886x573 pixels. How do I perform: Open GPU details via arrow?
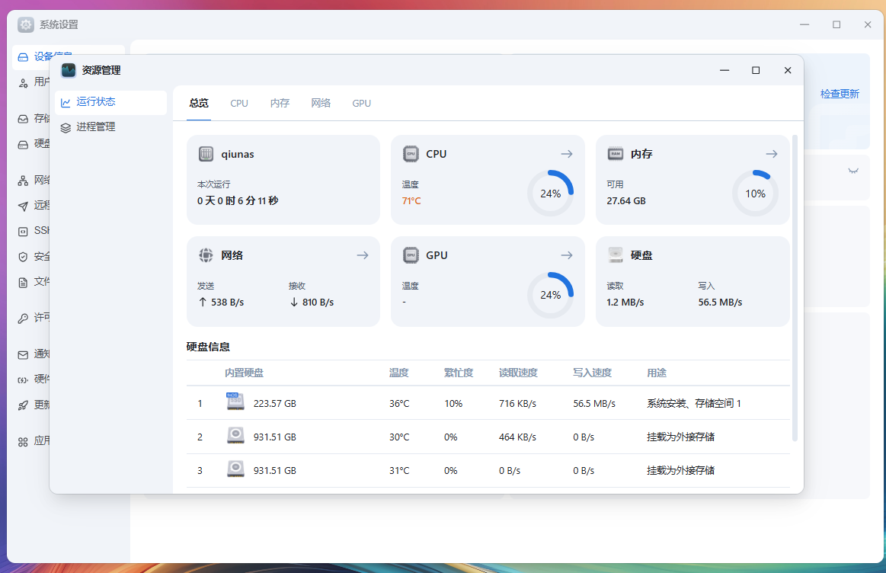coord(566,255)
